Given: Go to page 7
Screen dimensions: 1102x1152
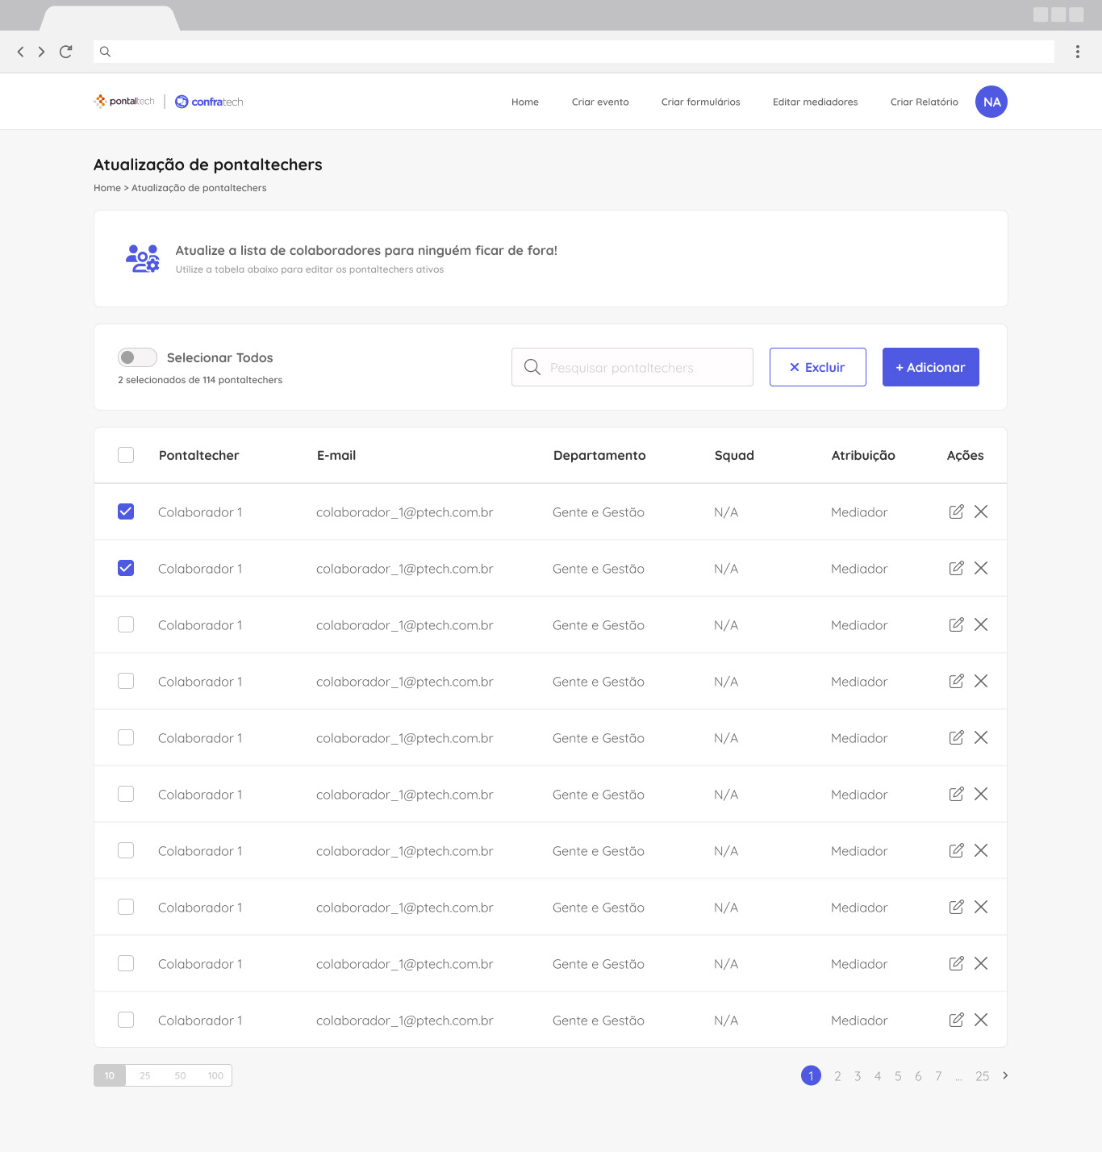Looking at the screenshot, I should click(938, 1076).
